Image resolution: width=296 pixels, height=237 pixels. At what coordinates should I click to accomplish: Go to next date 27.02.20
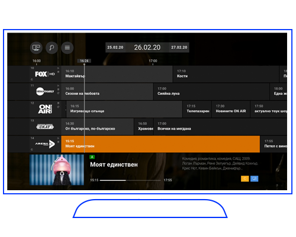(179, 47)
